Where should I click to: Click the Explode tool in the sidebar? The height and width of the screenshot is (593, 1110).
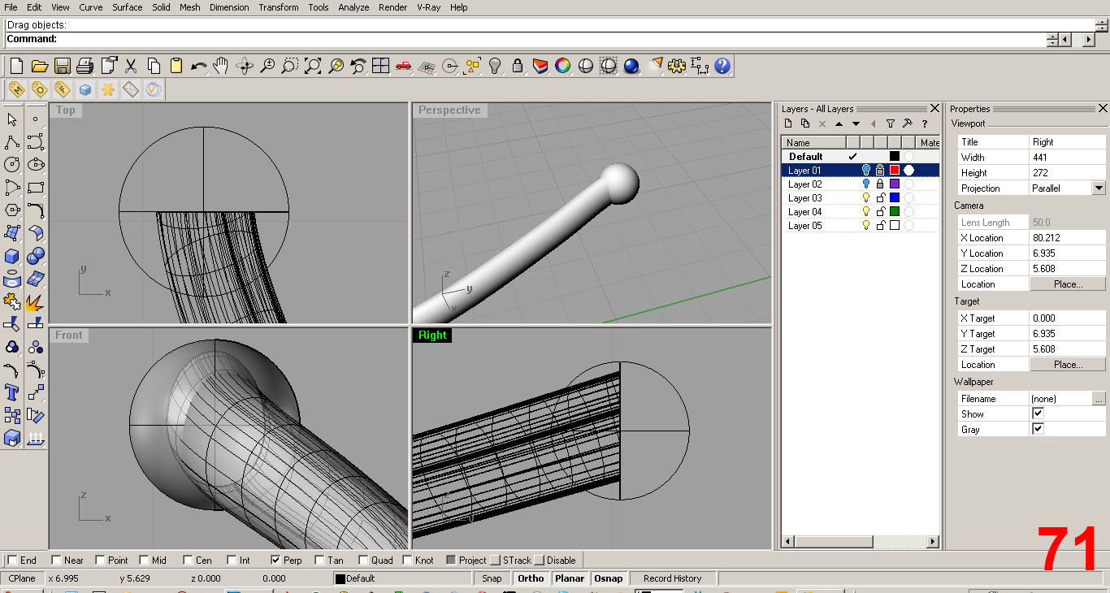35,302
